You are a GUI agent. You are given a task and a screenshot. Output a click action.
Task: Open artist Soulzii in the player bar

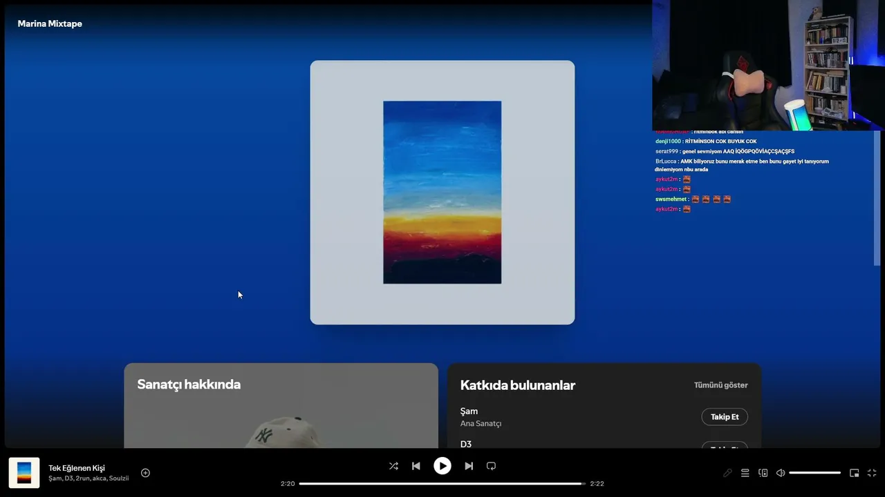pyautogui.click(x=119, y=478)
